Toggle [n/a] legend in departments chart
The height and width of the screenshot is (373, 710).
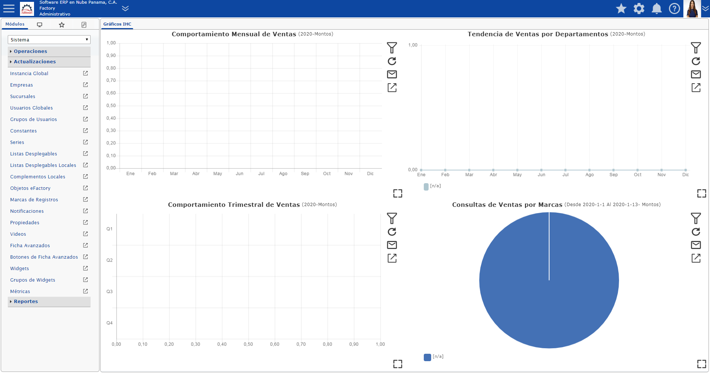[x=432, y=186]
